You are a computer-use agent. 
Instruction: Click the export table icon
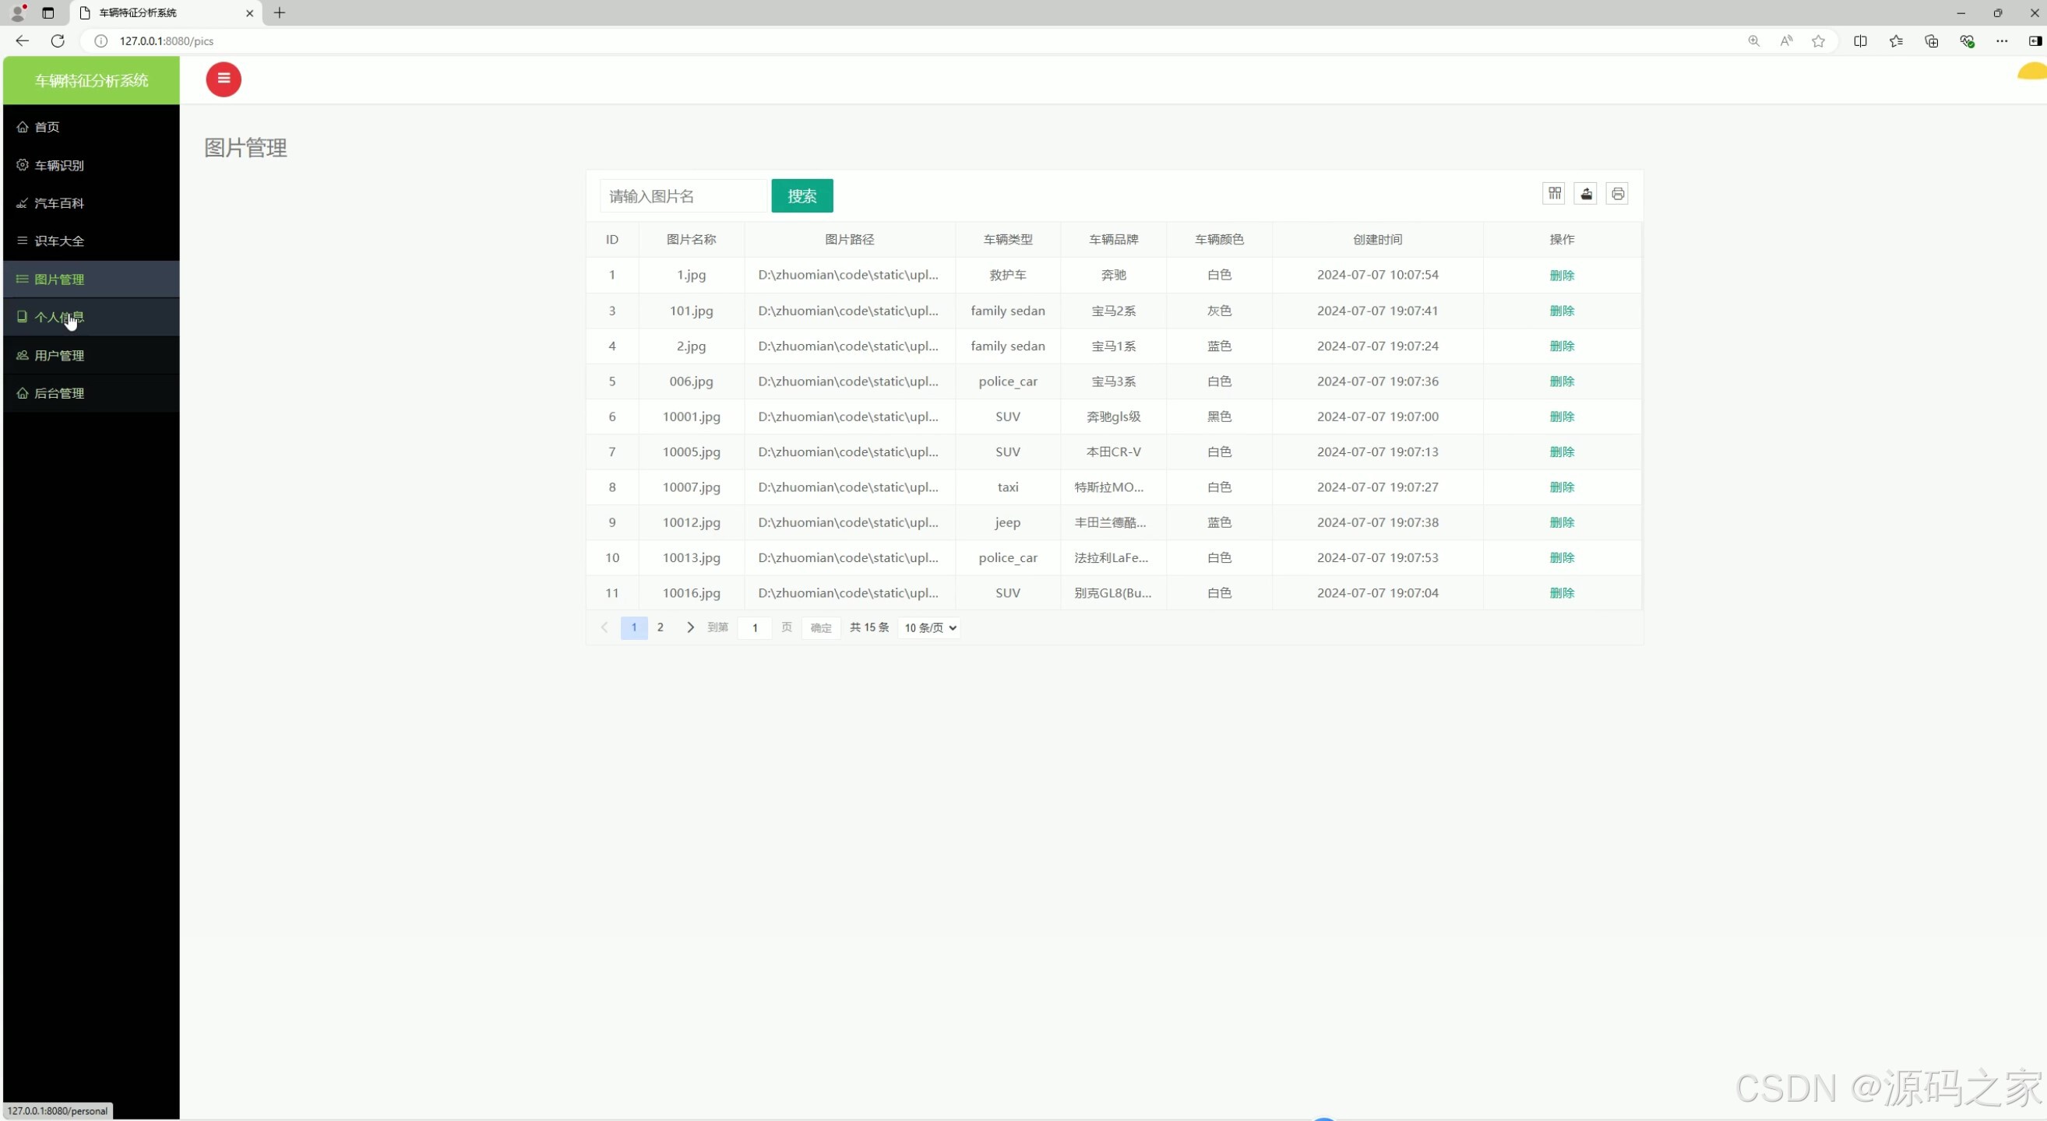[1585, 194]
